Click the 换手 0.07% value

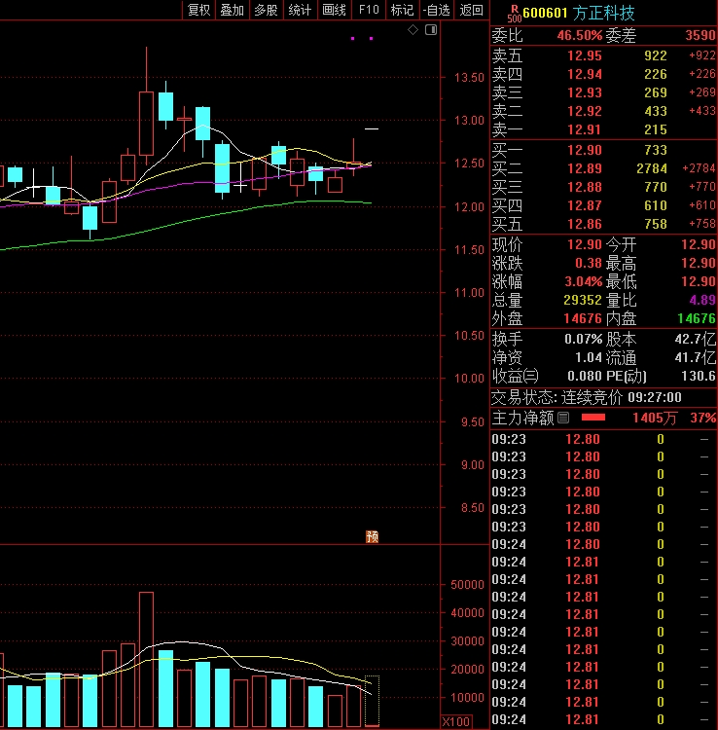click(584, 339)
